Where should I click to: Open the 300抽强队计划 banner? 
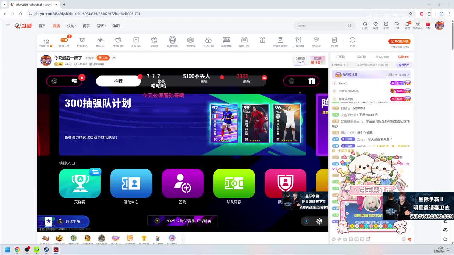pos(183,125)
